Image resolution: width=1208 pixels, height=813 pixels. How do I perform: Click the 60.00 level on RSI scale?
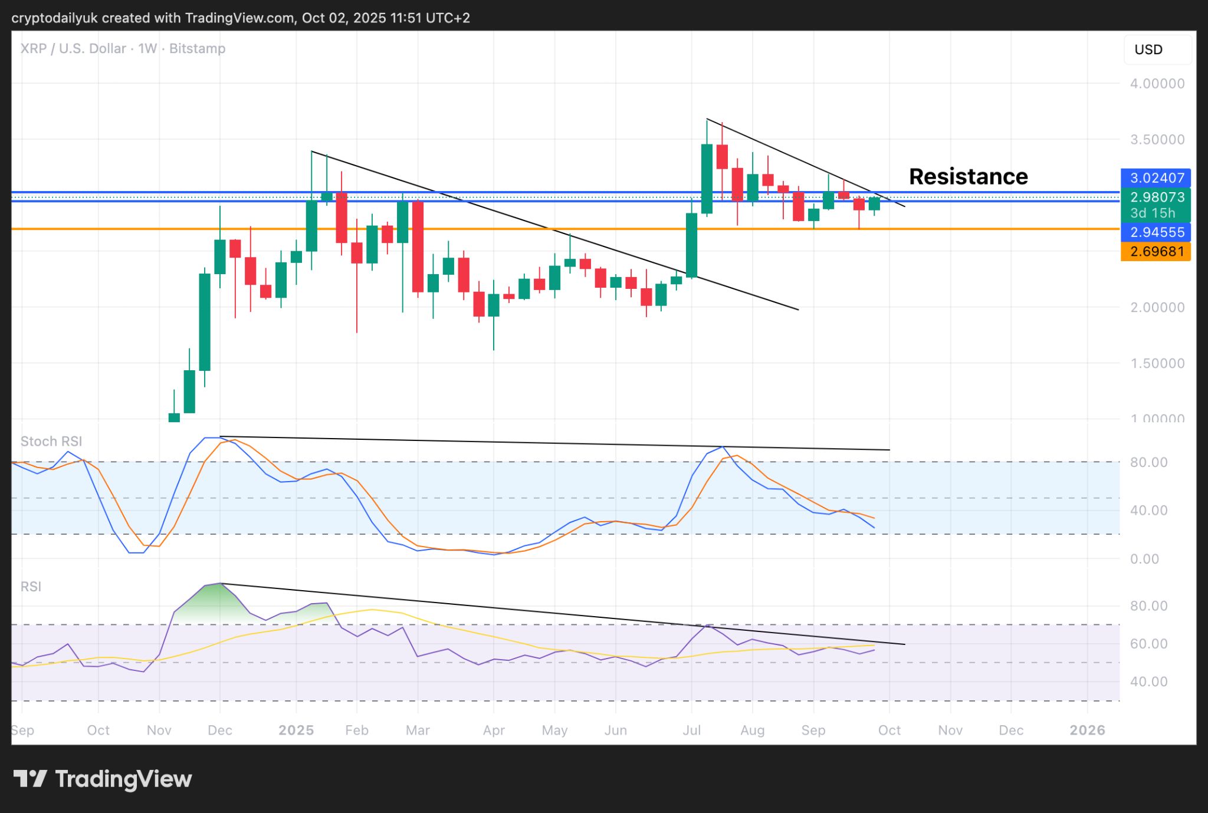1148,644
